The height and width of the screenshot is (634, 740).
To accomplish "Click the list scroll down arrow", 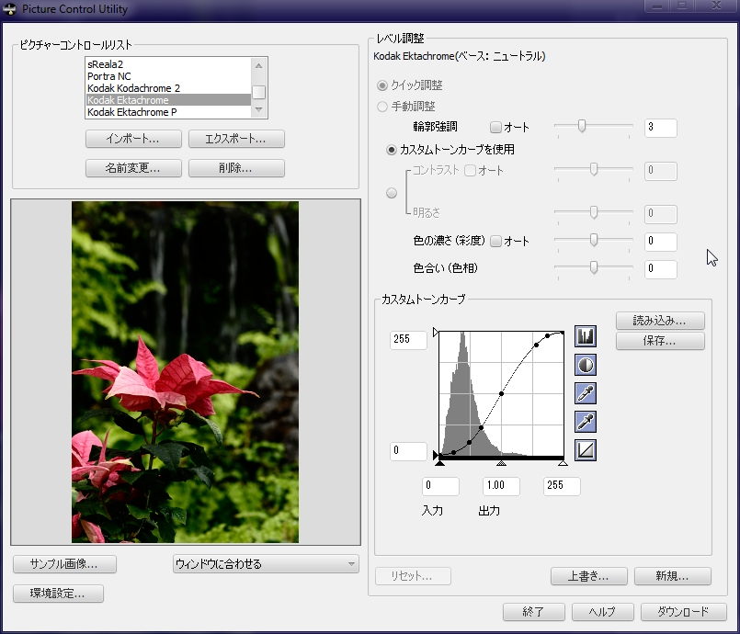I will pyautogui.click(x=259, y=110).
